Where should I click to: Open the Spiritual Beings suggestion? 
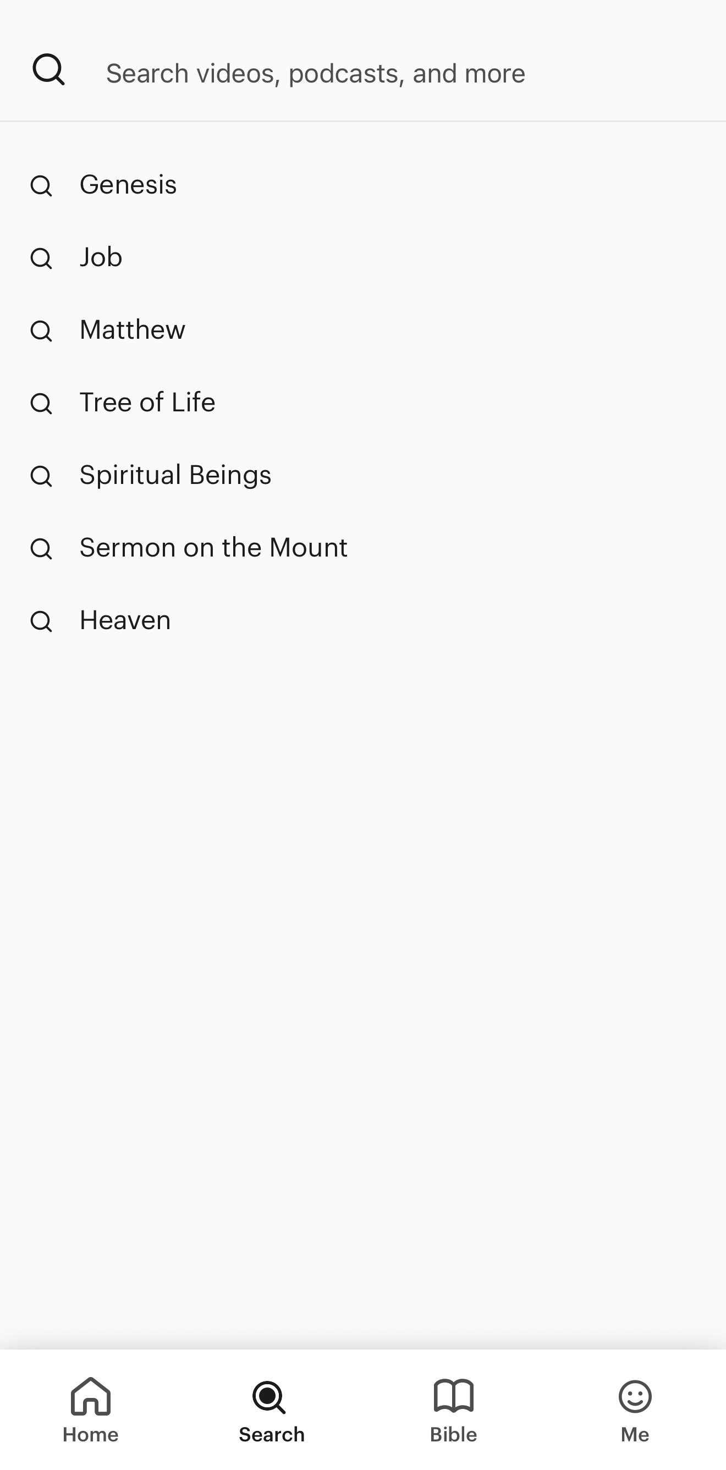tap(175, 475)
